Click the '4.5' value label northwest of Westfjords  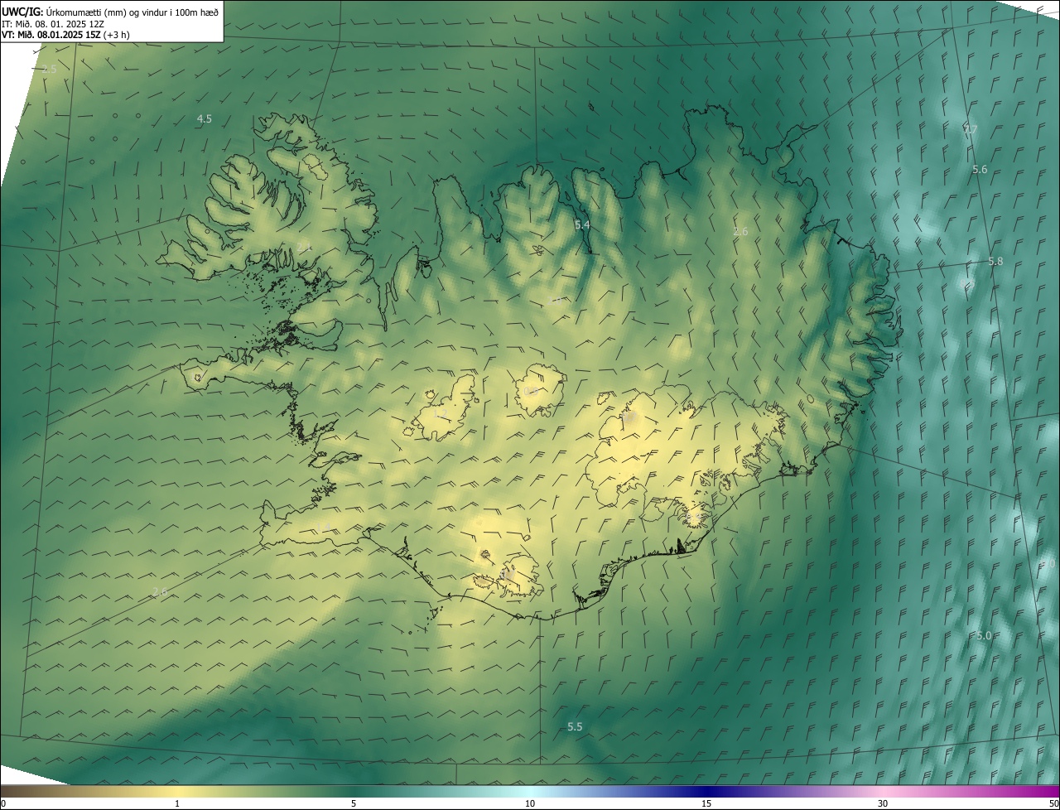coord(204,119)
